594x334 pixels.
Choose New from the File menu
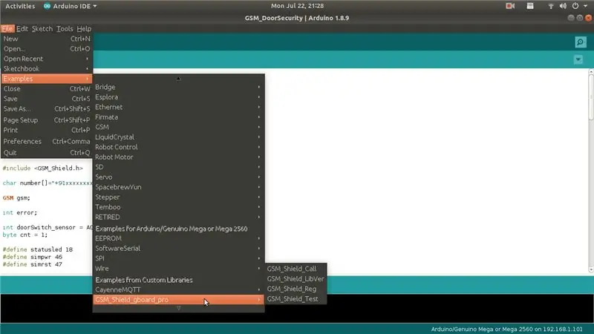[x=47, y=39]
